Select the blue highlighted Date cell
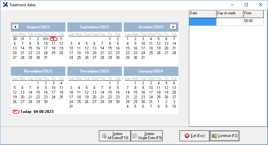268x145 pixels. (x=203, y=21)
